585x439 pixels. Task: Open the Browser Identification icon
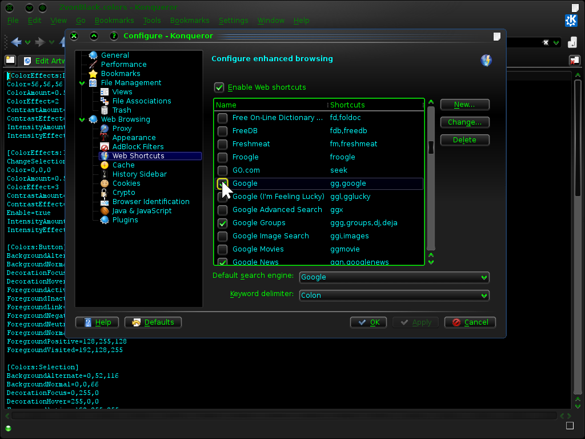[x=105, y=202]
